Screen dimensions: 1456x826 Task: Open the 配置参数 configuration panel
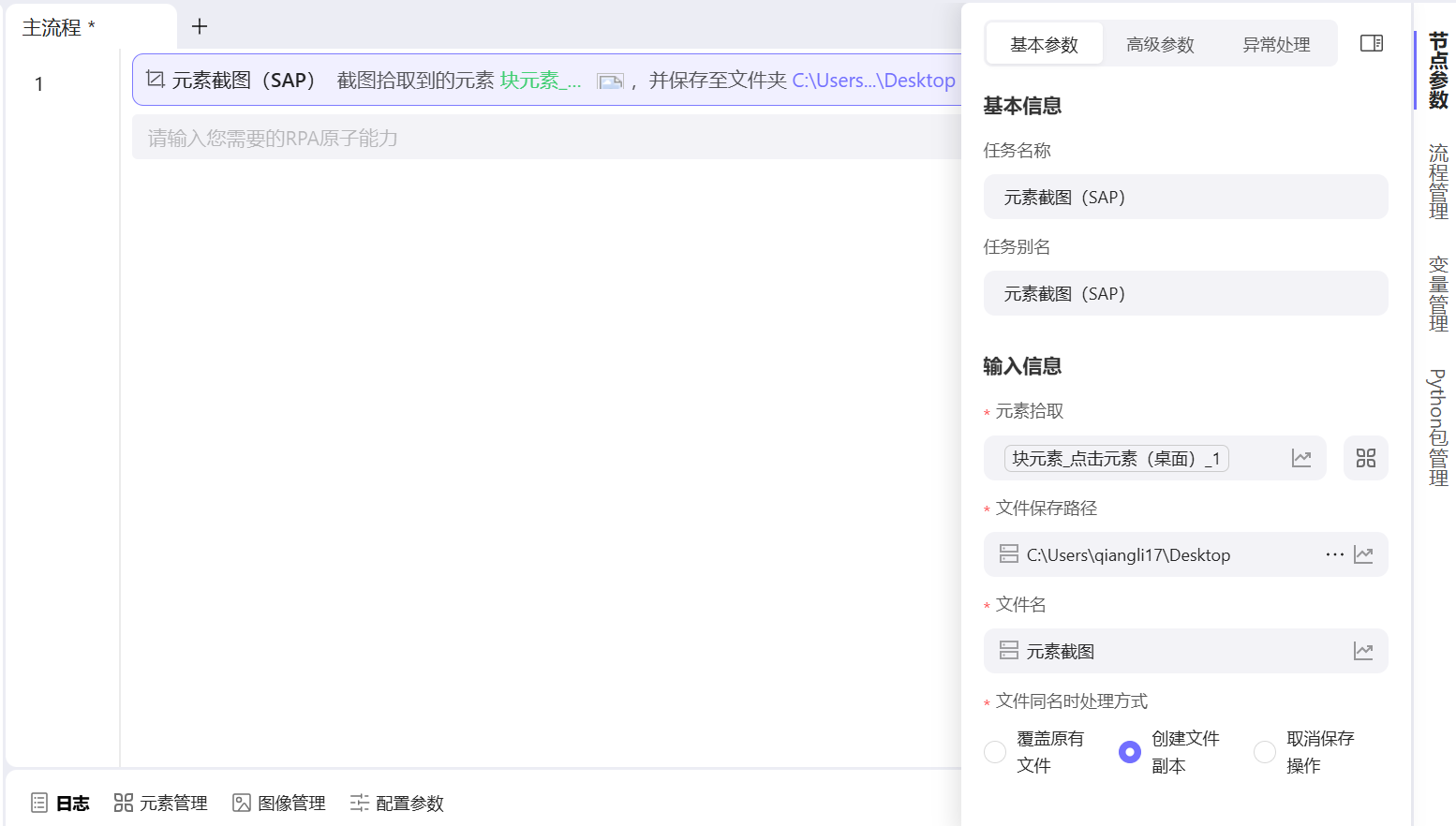click(396, 803)
